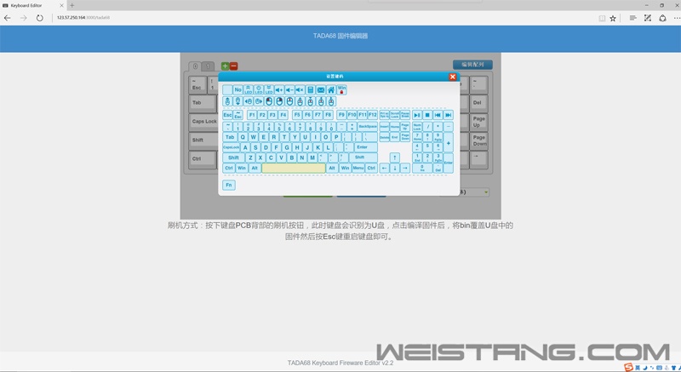
Task: Open the browser share icon
Action: pyautogui.click(x=662, y=18)
